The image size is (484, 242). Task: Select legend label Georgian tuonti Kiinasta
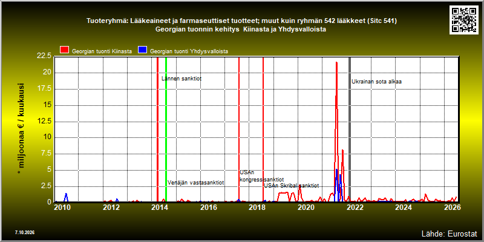102,51
